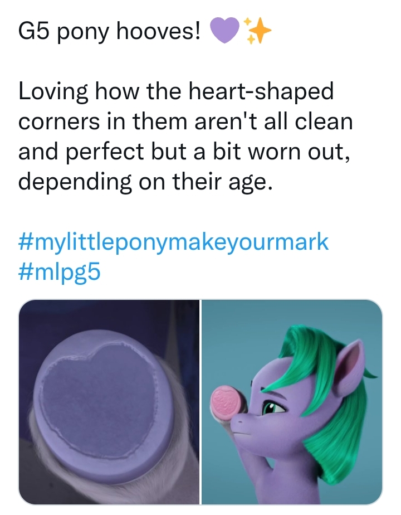401x515 pixels.
Task: Click the word "Loving" in the tweet
Action: click(53, 93)
